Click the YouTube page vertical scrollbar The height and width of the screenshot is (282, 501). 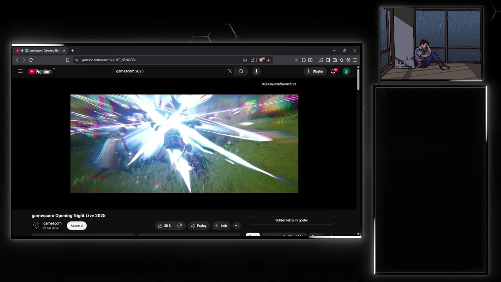[x=358, y=80]
